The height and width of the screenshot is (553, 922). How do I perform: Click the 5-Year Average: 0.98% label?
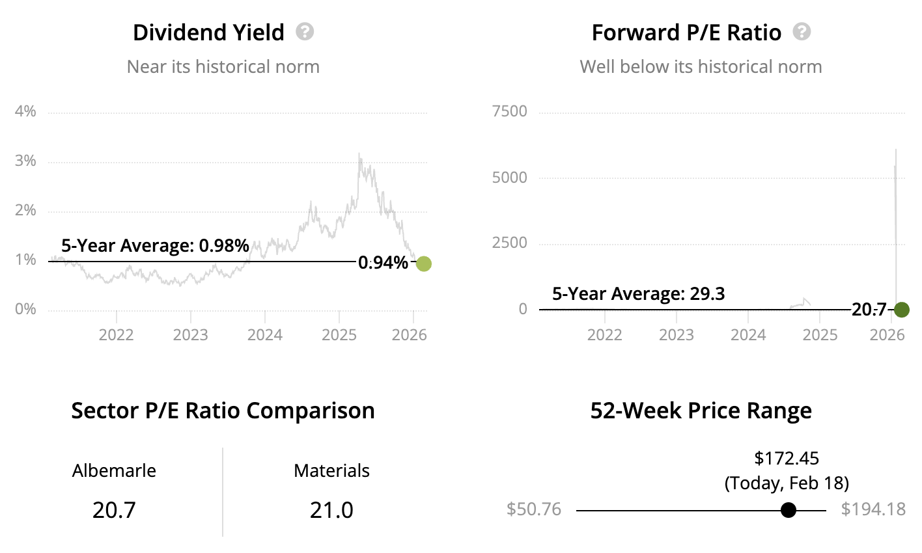coord(155,246)
